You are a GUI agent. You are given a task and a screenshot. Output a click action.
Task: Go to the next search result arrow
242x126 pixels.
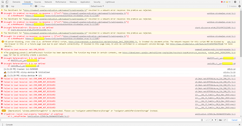[x=216, y=120]
